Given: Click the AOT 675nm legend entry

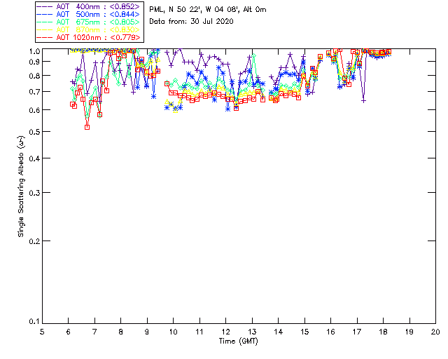Looking at the screenshot, I should coord(89,22).
